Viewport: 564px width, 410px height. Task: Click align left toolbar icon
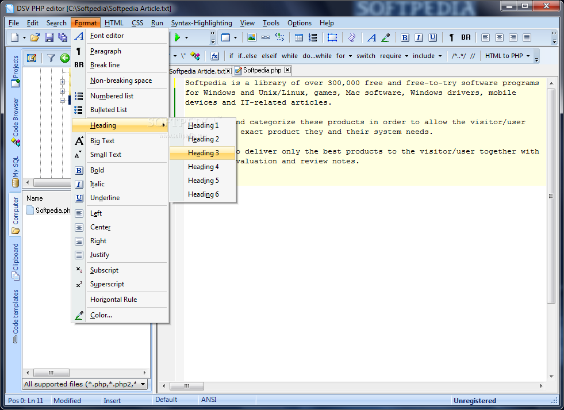485,37
